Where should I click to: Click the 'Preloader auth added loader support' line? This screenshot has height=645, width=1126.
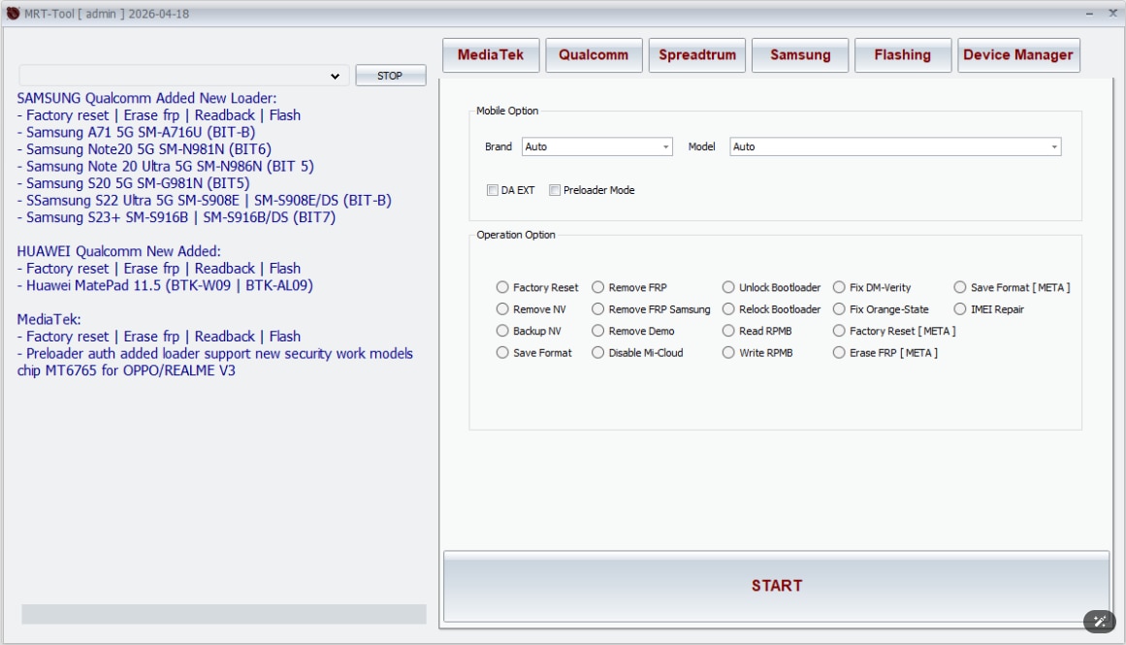pyautogui.click(x=215, y=354)
